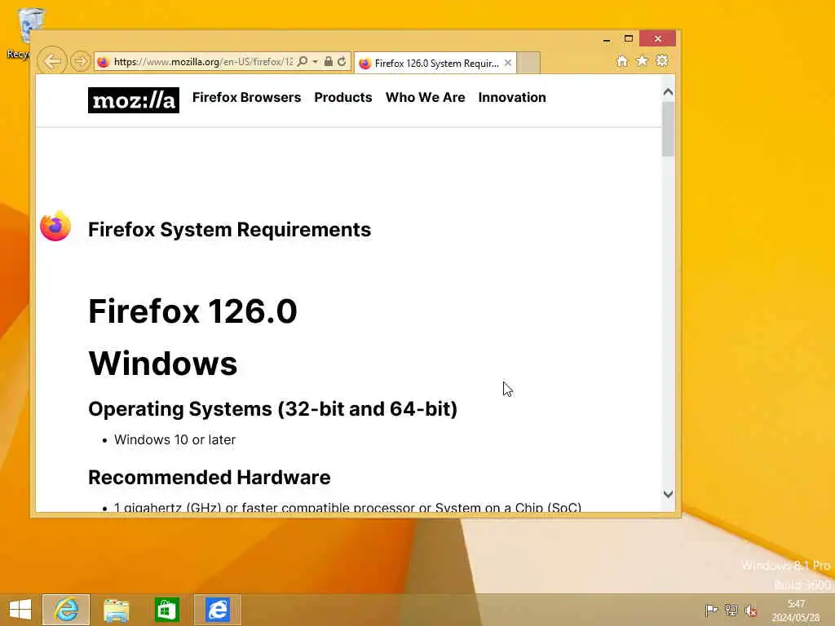
Task: Open the Who We Are menu
Action: pyautogui.click(x=425, y=98)
